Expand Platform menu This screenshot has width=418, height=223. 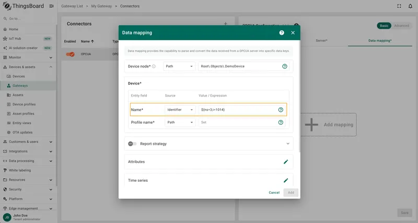click(51, 199)
